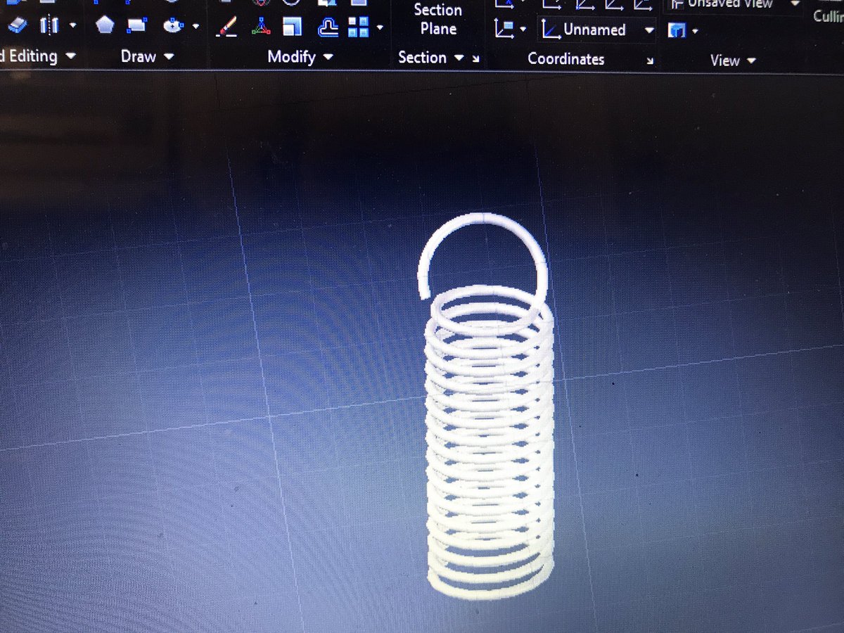Open the Array tool dropdown arrow

[380, 28]
